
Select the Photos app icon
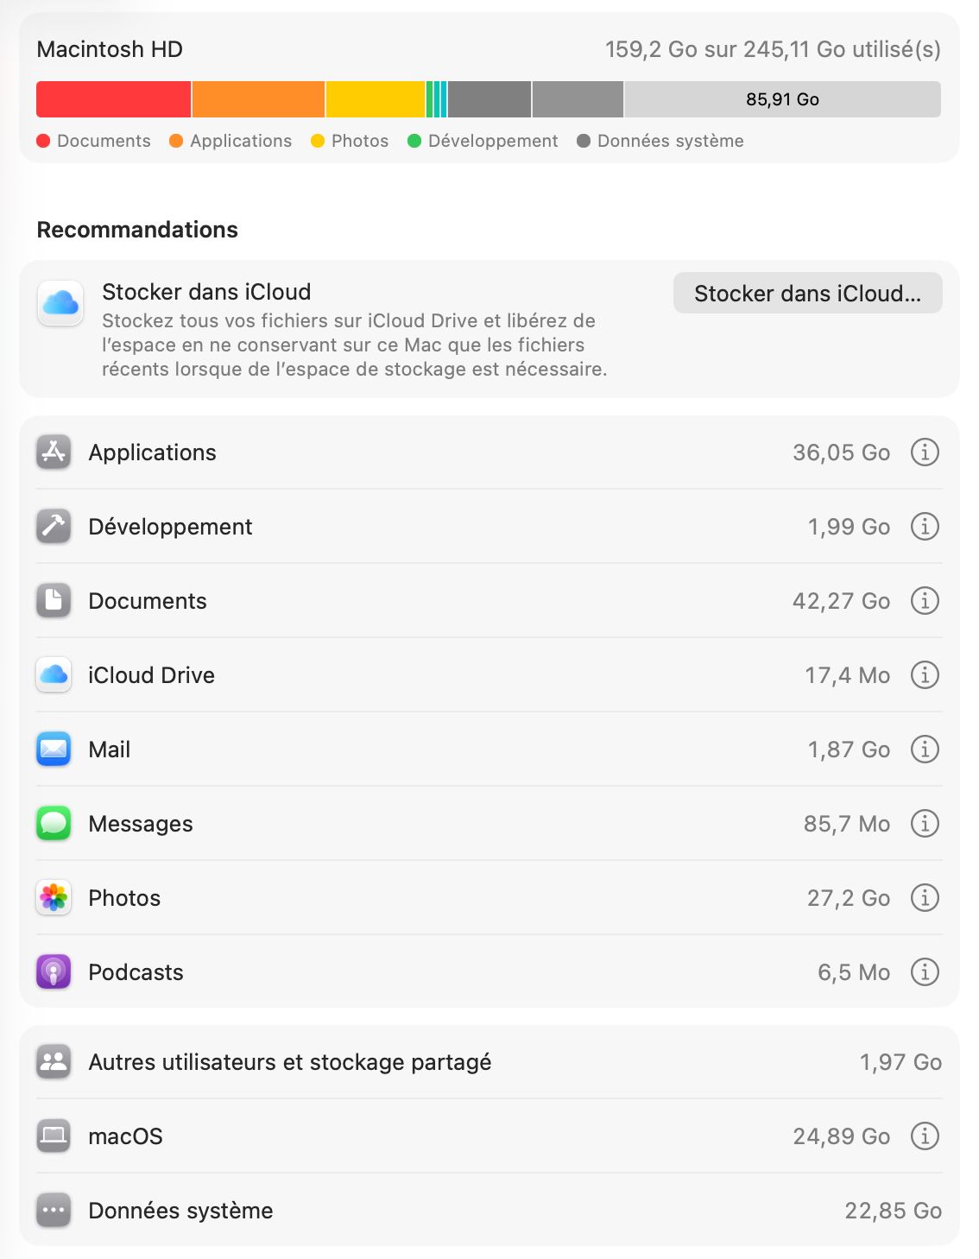click(54, 898)
